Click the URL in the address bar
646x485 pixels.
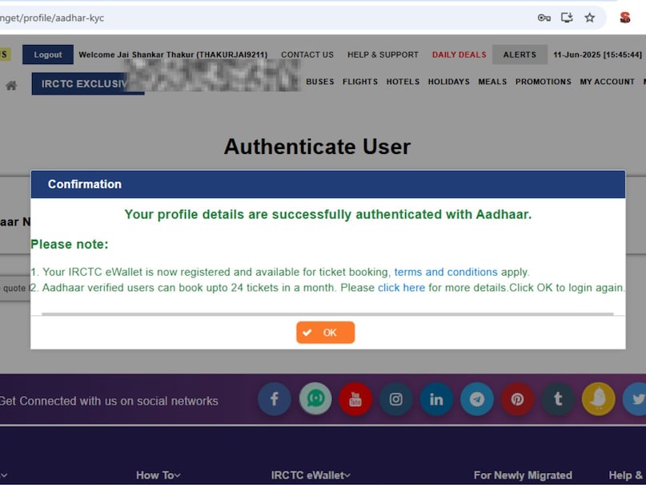pos(52,18)
